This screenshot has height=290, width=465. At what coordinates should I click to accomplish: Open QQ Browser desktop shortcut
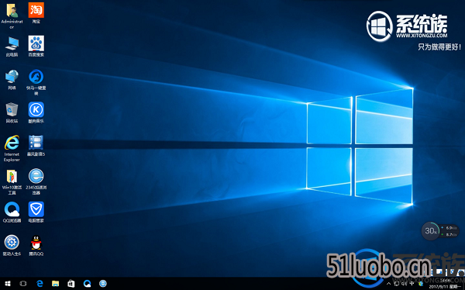pos(12,212)
